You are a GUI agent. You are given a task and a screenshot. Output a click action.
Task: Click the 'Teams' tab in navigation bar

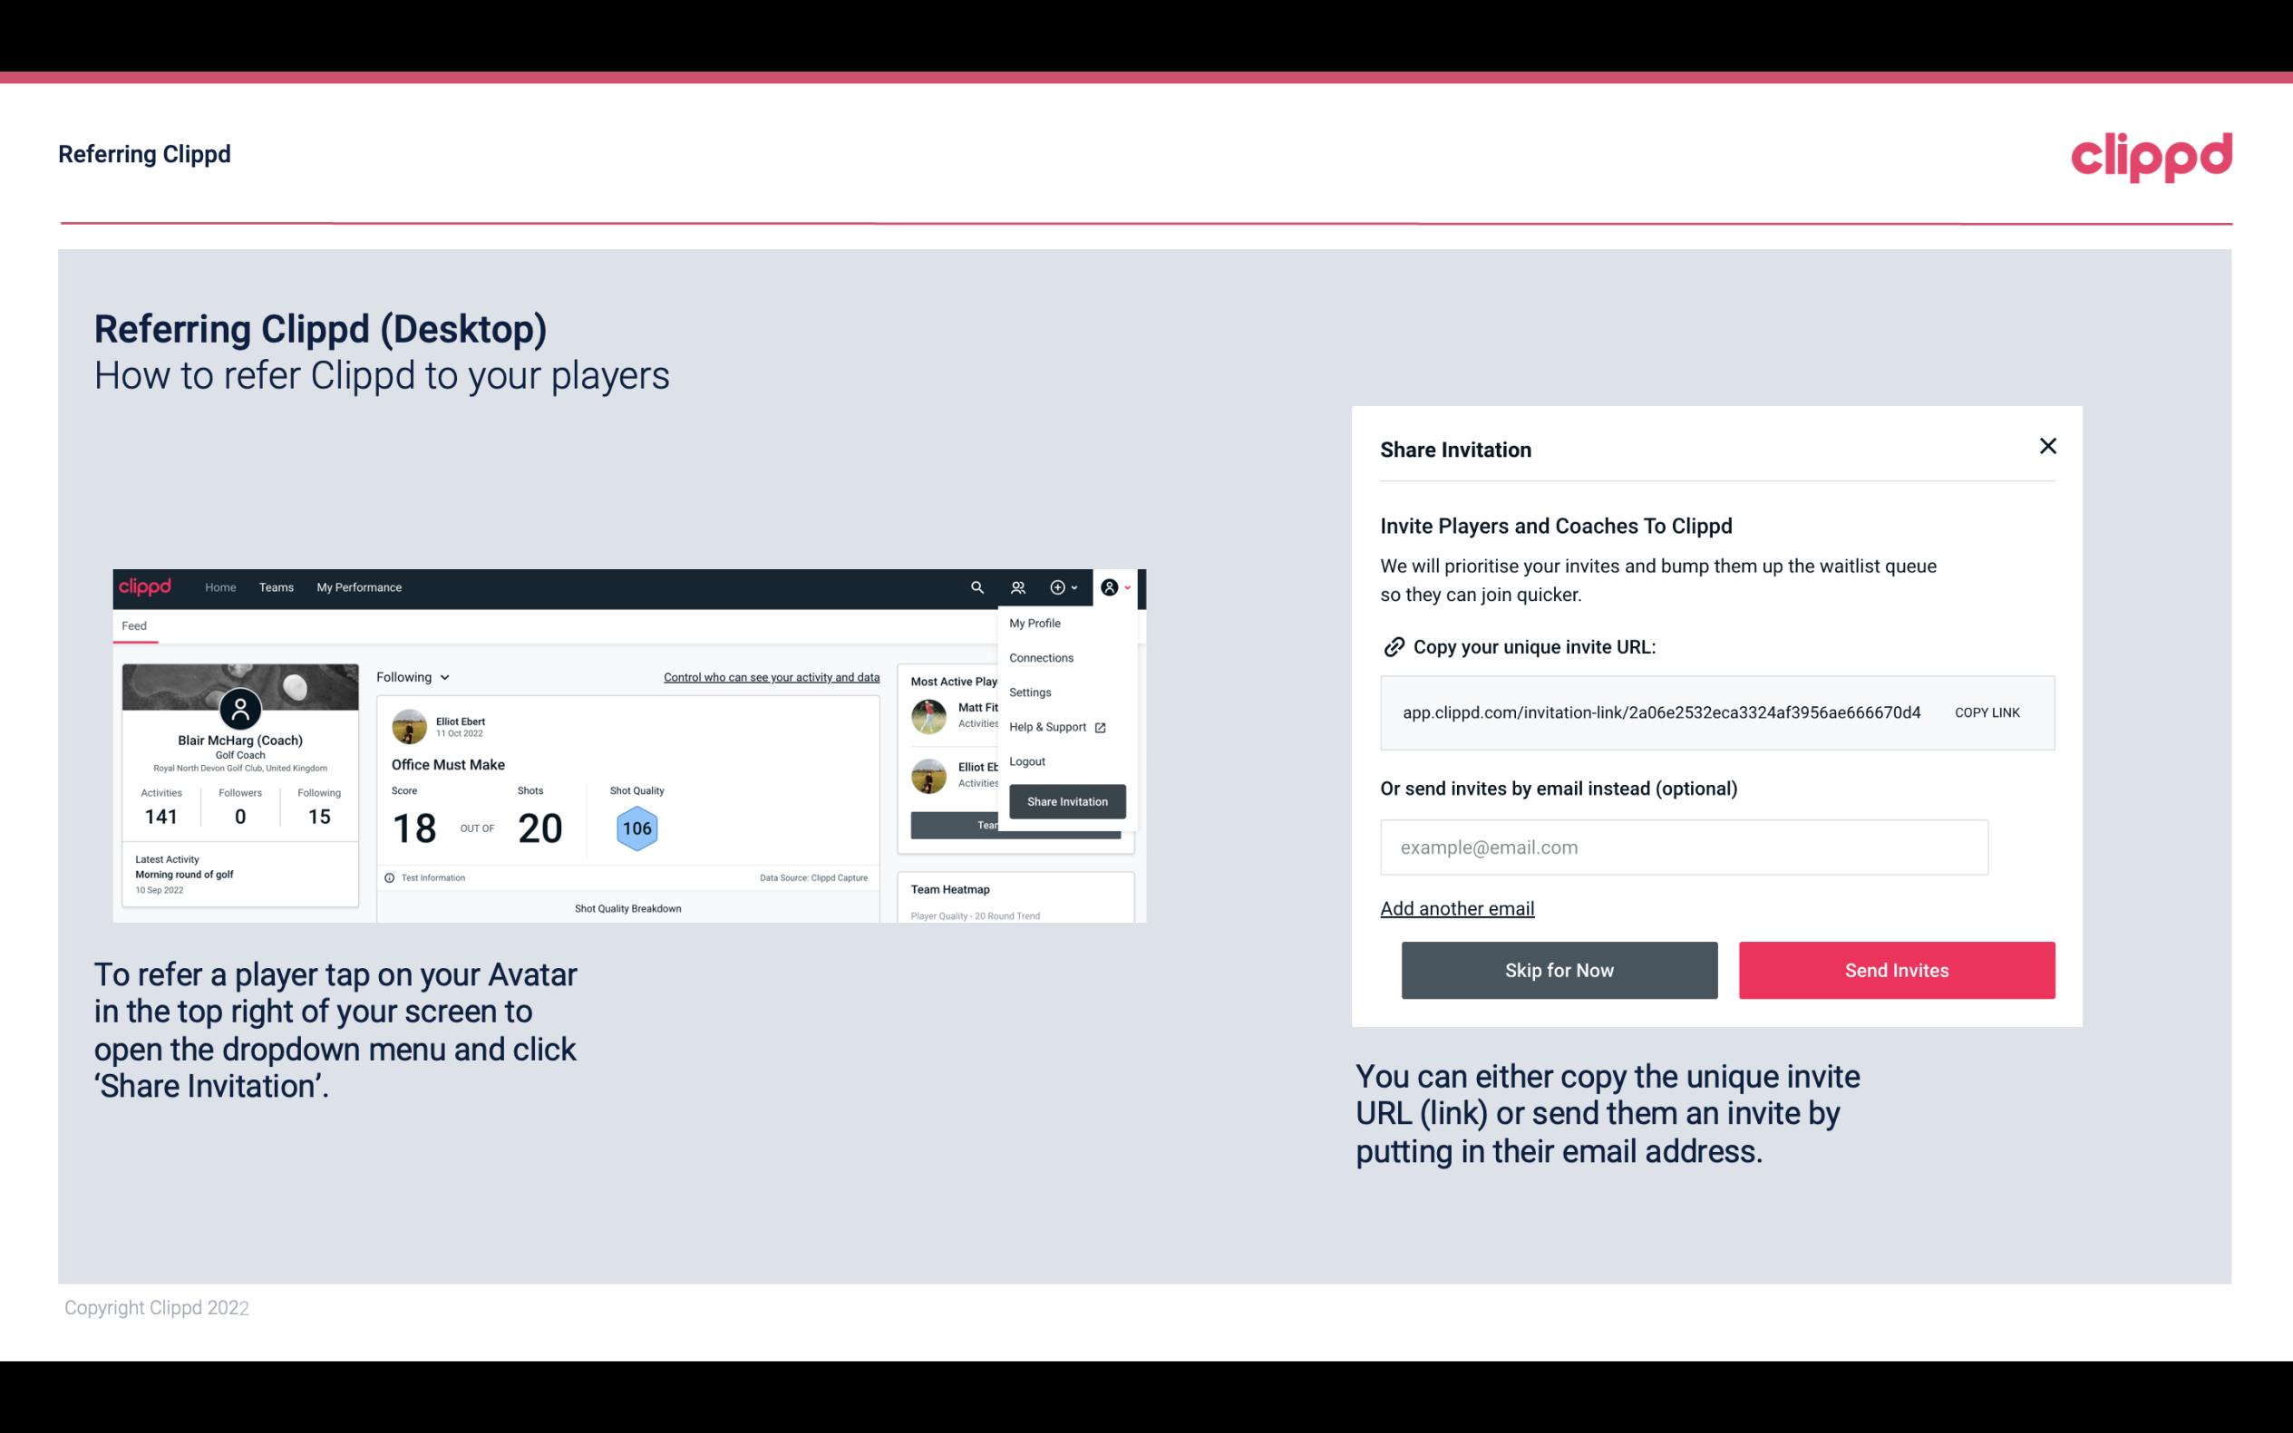click(x=274, y=586)
